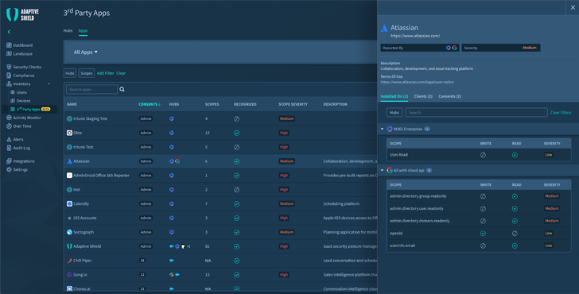The width and height of the screenshot is (579, 294).
Task: Collapse sidebar with the back chevron
Action: tap(9, 32)
